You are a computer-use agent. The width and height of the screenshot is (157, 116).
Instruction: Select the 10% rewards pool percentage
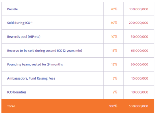pos(114,37)
